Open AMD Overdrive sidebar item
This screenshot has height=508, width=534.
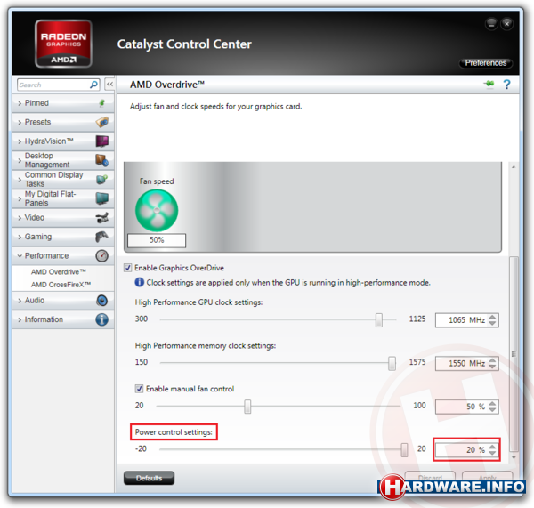pos(59,271)
